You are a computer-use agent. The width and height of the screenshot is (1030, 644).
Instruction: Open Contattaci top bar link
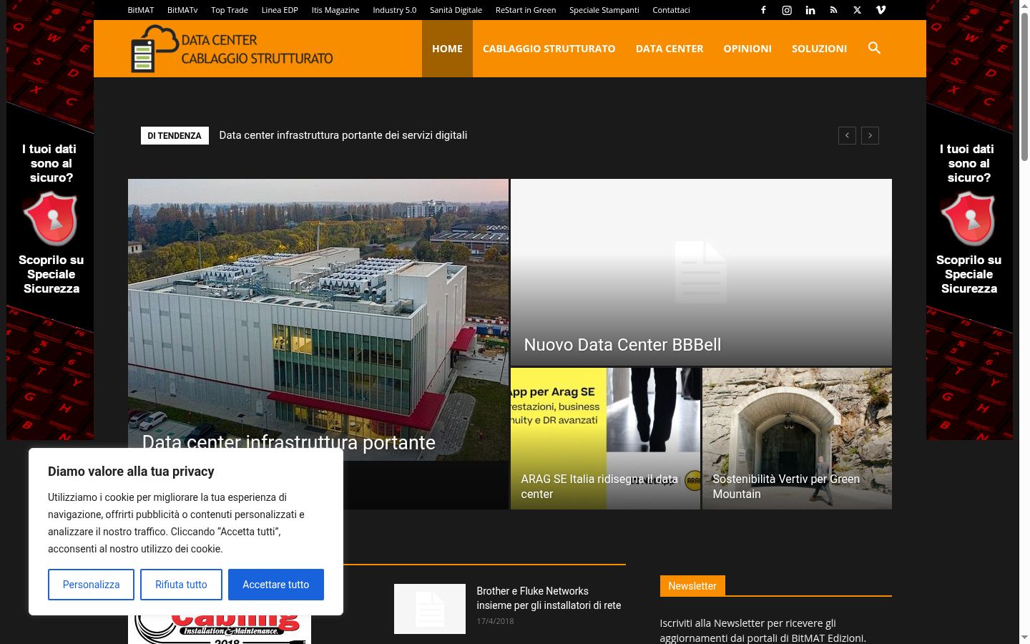pos(671,10)
